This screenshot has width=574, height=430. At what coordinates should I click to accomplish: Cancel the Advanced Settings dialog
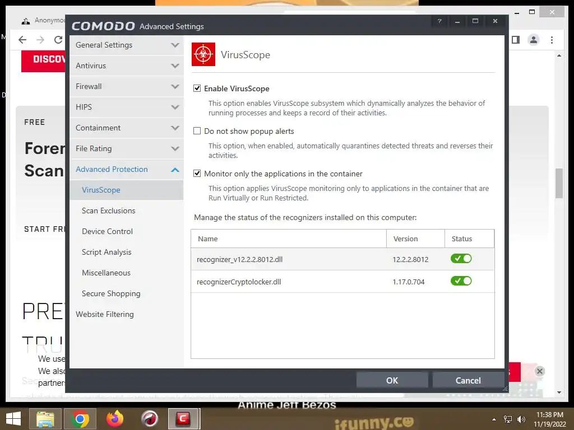coord(468,380)
